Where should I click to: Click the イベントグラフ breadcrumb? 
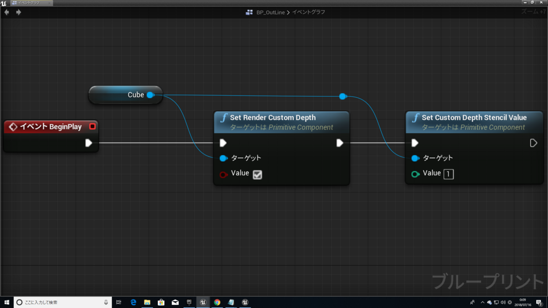click(309, 12)
